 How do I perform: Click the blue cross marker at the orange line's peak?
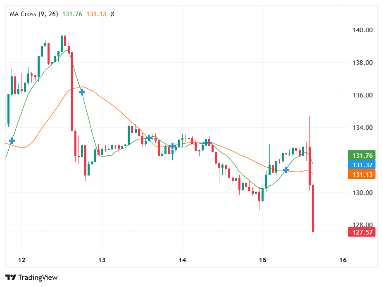[x=82, y=93]
